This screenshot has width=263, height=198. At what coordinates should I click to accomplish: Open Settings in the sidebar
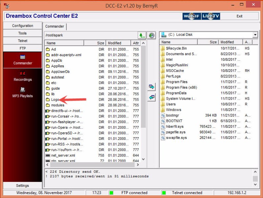tap(22, 185)
